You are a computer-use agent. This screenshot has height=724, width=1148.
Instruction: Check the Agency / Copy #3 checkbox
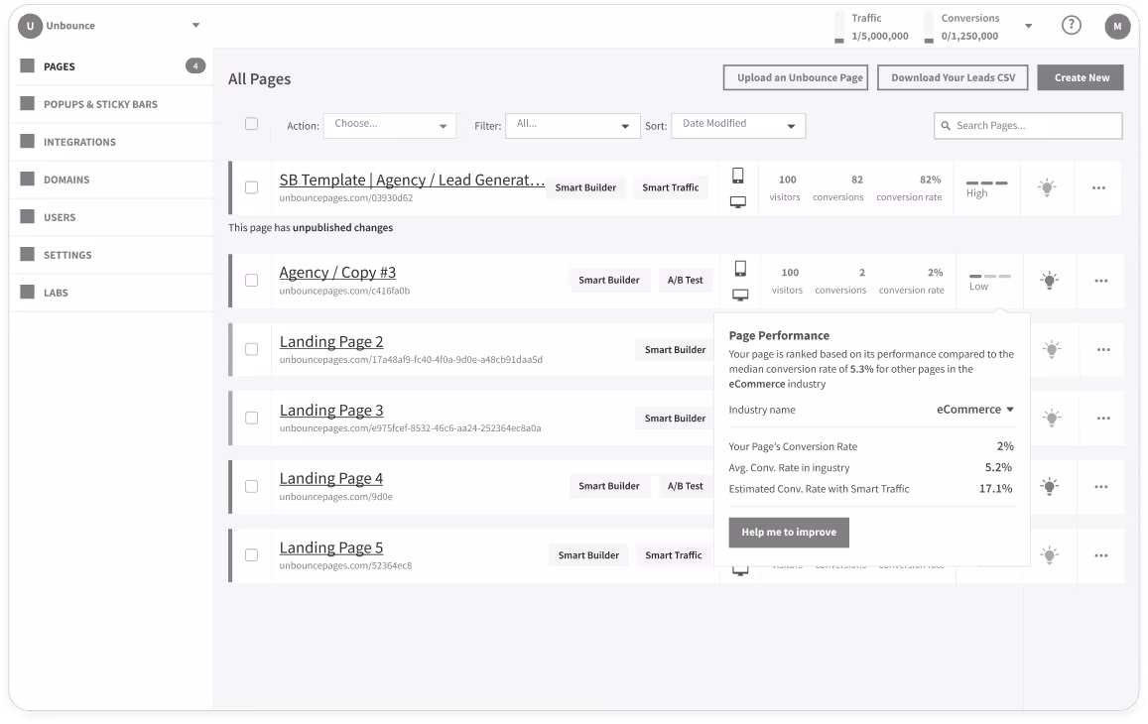pos(251,281)
